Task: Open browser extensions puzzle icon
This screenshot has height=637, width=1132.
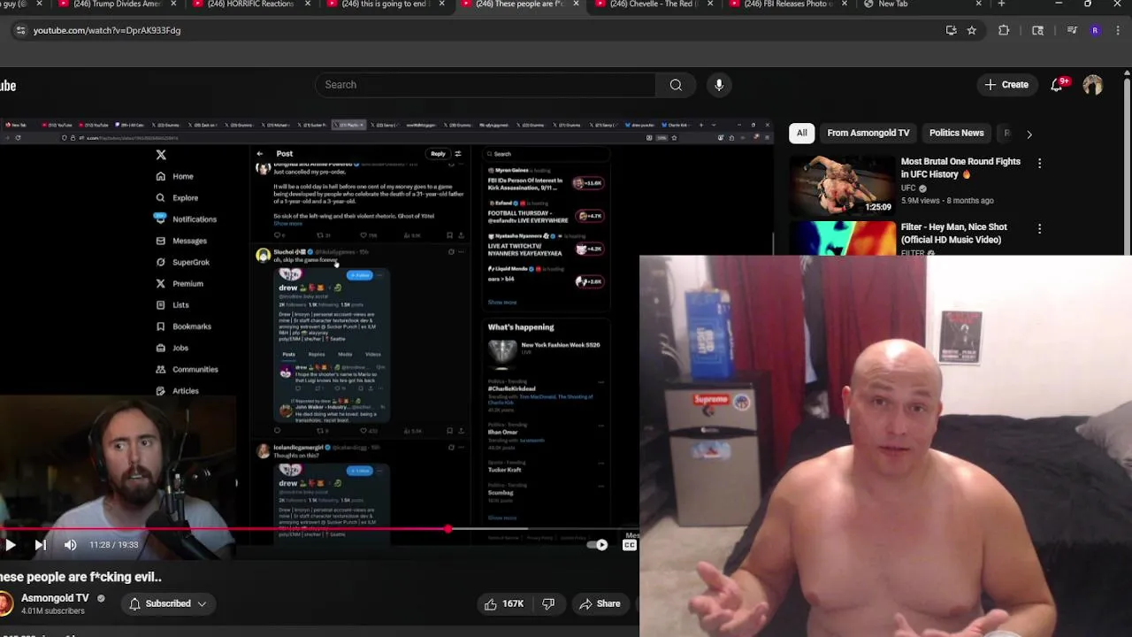Action: pos(1004,30)
